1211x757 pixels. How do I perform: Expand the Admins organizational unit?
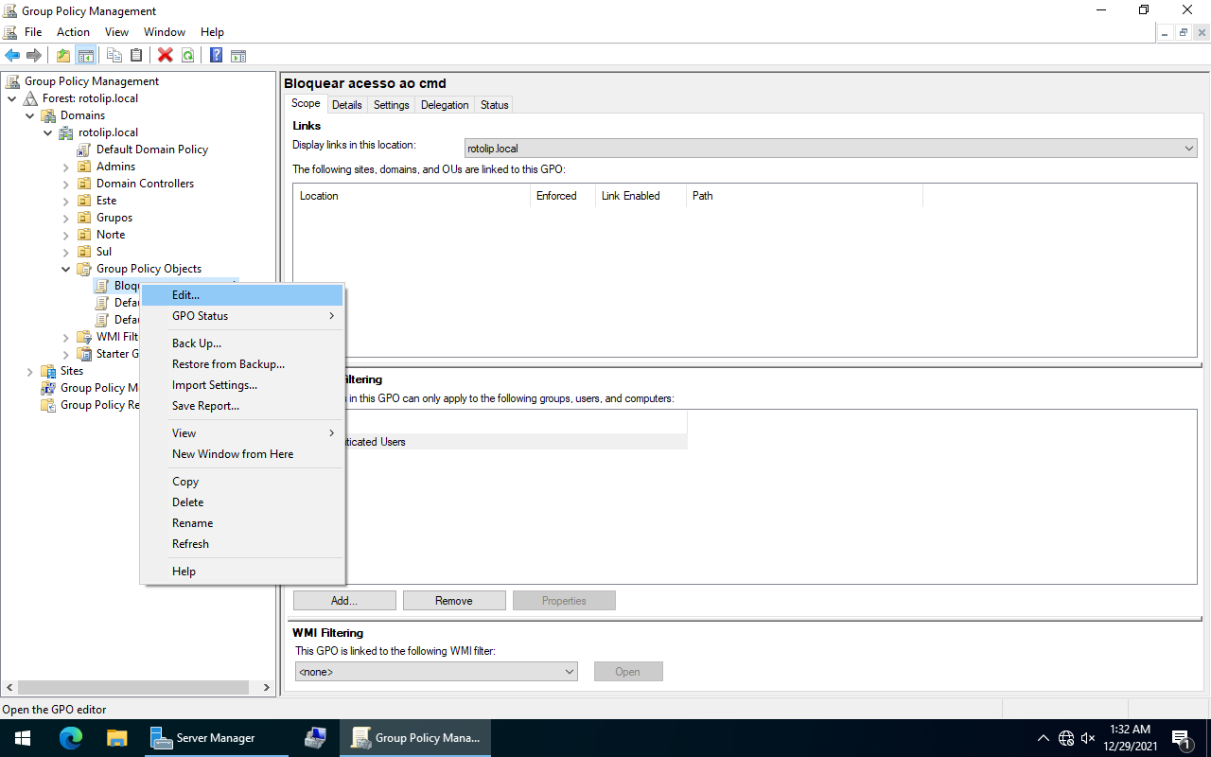(x=64, y=166)
